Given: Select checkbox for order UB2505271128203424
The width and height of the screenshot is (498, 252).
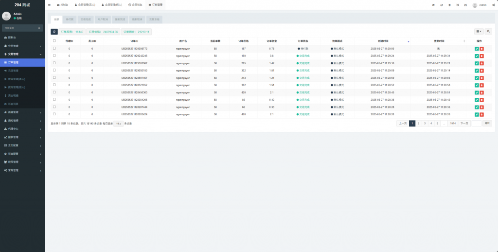Looking at the screenshot, I should pyautogui.click(x=54, y=114).
